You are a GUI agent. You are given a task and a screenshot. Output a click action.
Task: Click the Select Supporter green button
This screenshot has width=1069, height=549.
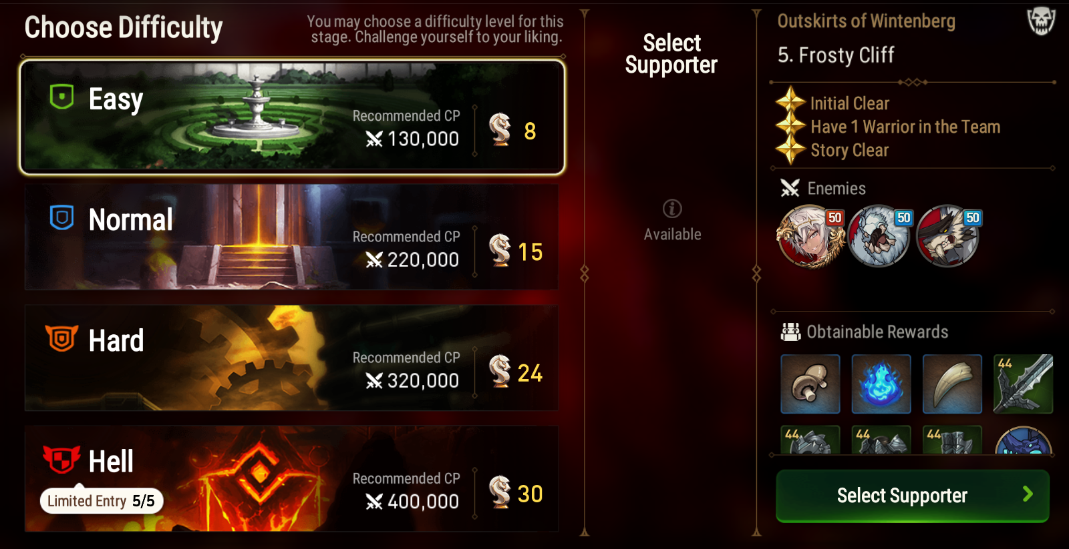coord(913,496)
